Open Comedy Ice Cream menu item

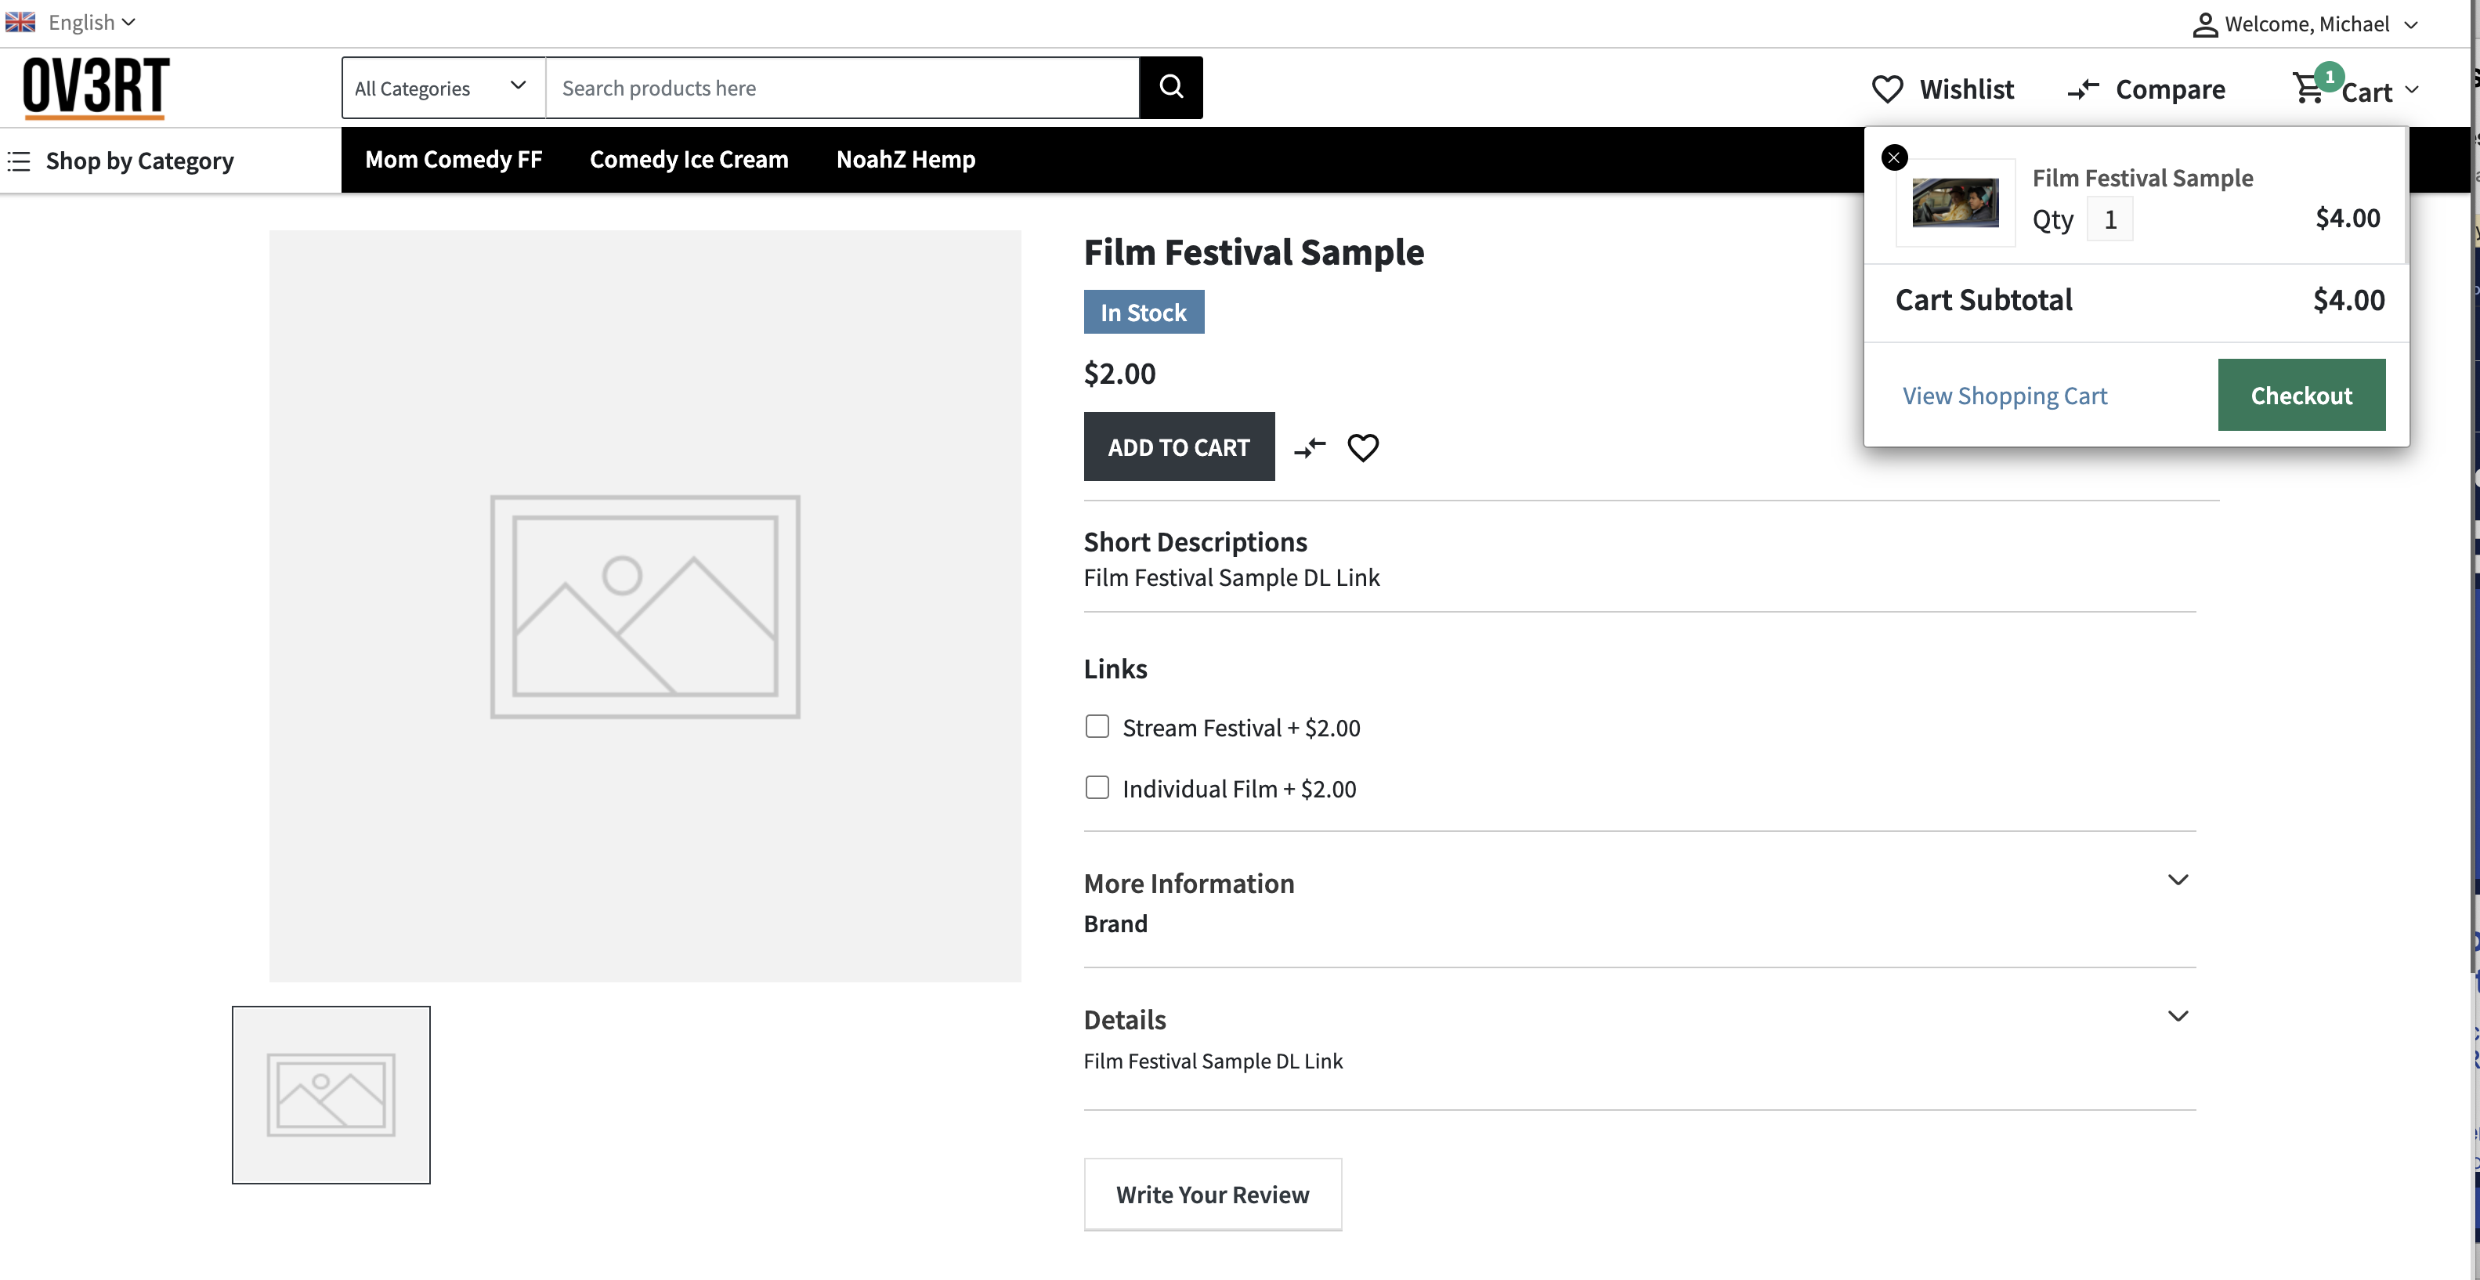coord(689,159)
